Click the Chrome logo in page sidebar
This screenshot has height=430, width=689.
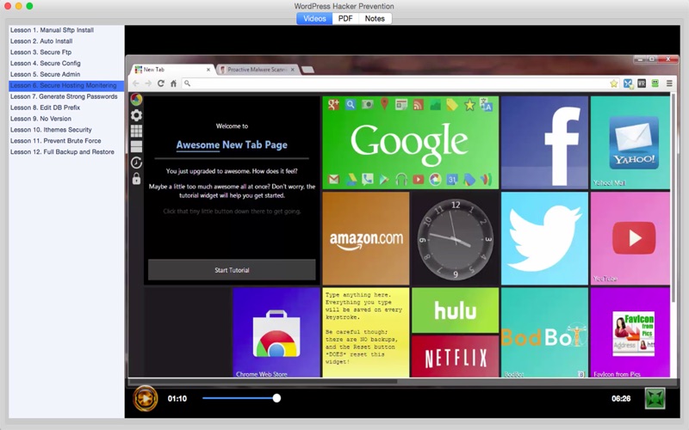(x=136, y=100)
